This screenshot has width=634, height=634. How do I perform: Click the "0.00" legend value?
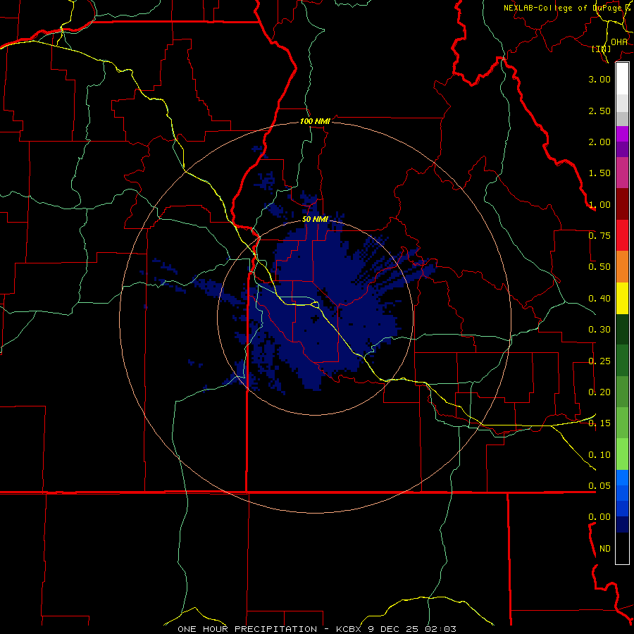(599, 517)
